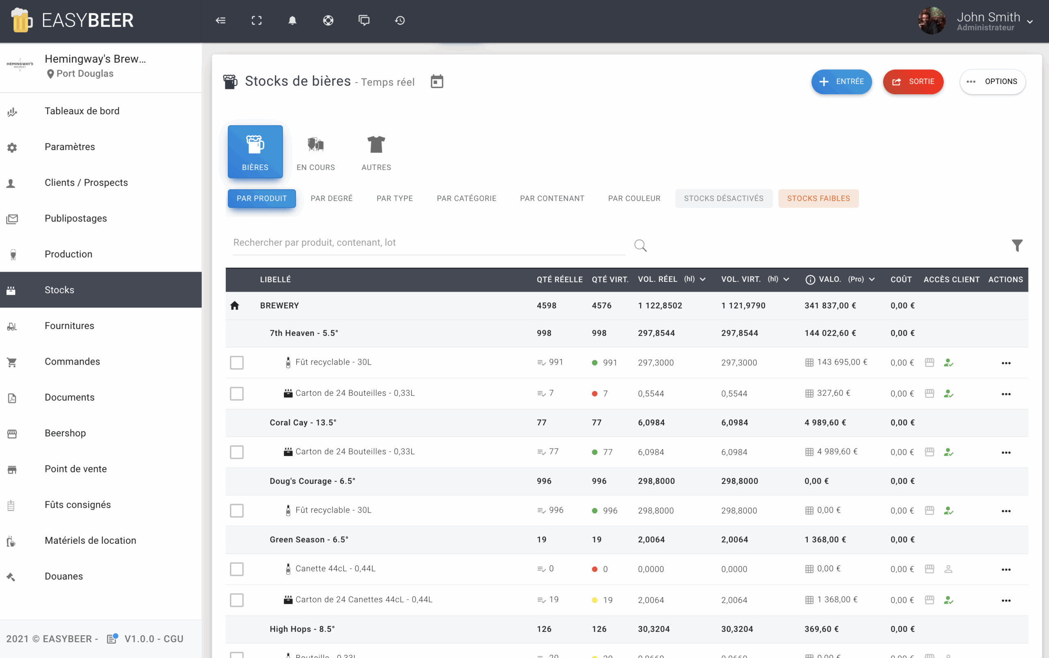Tick the Canette 44cL row checkbox
The image size is (1049, 658).
click(237, 569)
